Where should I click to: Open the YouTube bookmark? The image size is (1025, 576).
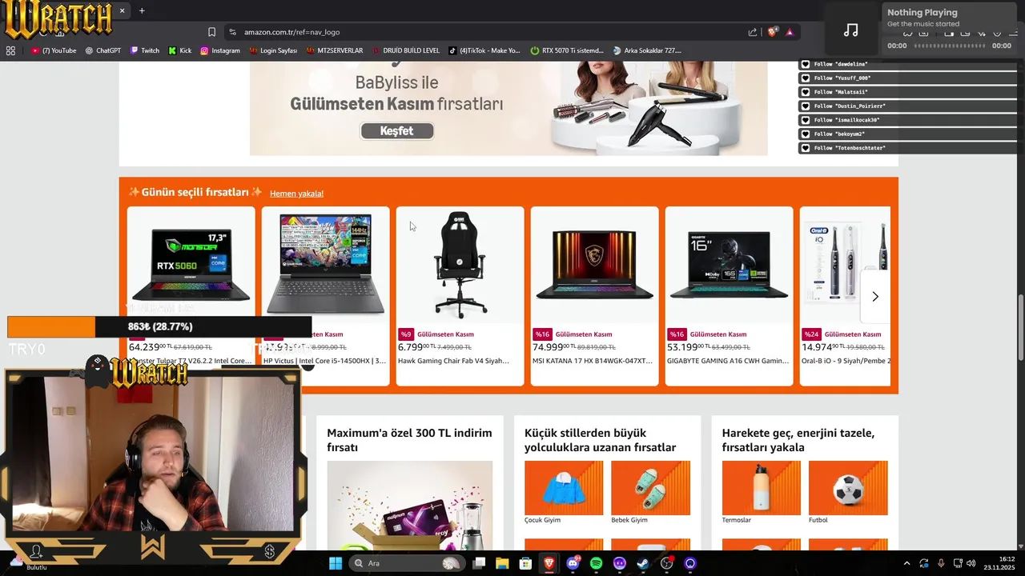(54, 50)
